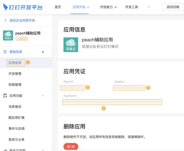Open 酷应用扩展 in the sidebar
The width and height of the screenshot is (184, 151).
pyautogui.click(x=16, y=117)
